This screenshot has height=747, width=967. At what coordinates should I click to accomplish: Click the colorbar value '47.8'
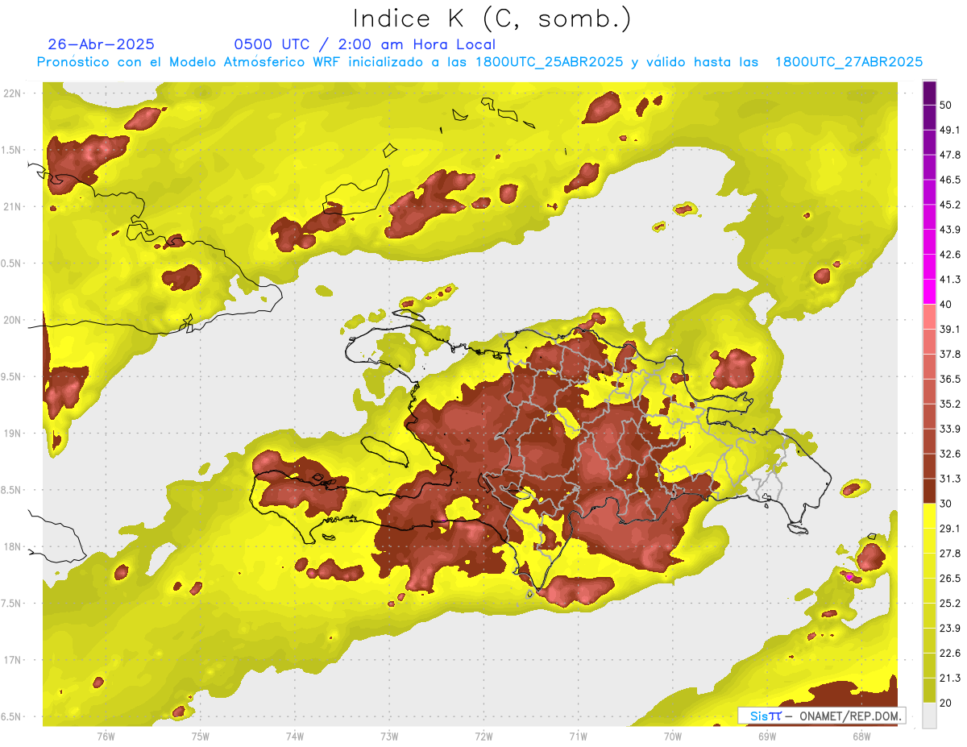(x=949, y=155)
